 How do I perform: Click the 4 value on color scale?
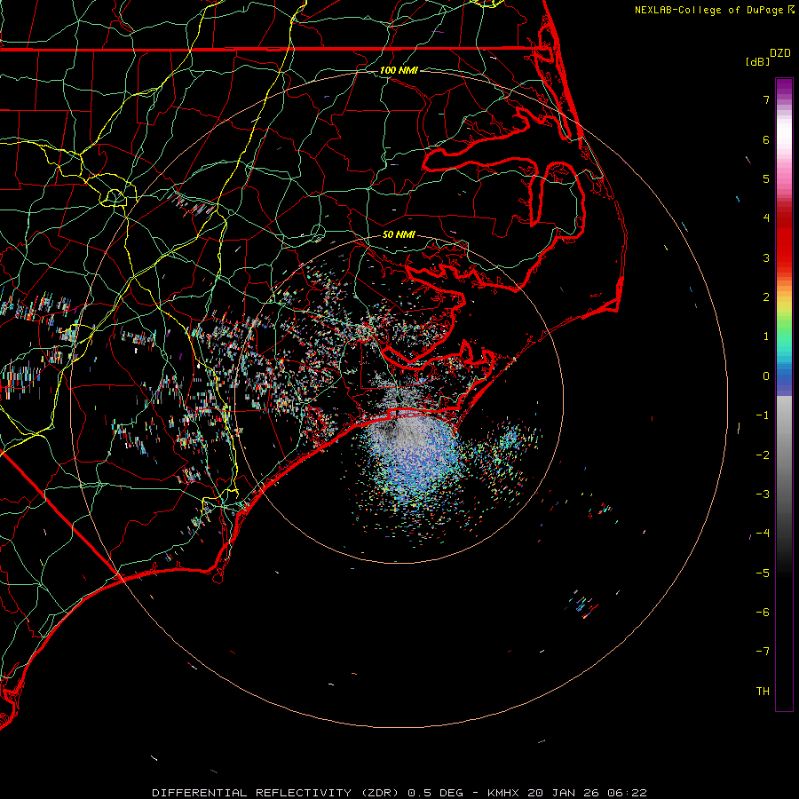(766, 218)
